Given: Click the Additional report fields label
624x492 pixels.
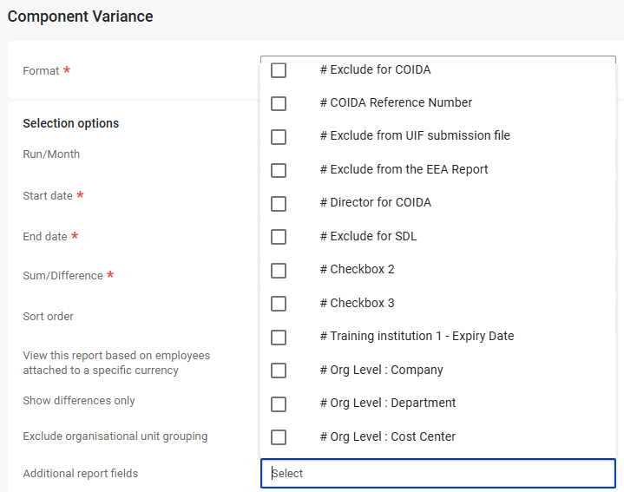Looking at the screenshot, I should click(x=80, y=473).
